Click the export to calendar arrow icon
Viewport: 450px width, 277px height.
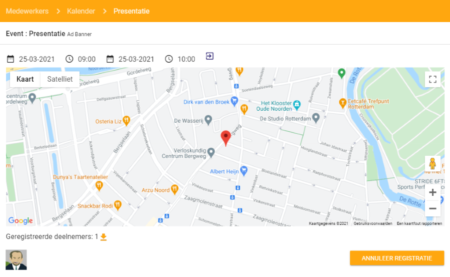point(209,56)
